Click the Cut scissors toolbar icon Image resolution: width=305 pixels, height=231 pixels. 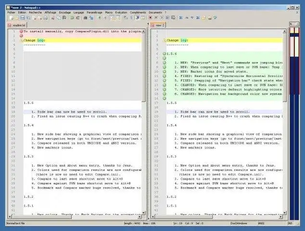(53, 18)
